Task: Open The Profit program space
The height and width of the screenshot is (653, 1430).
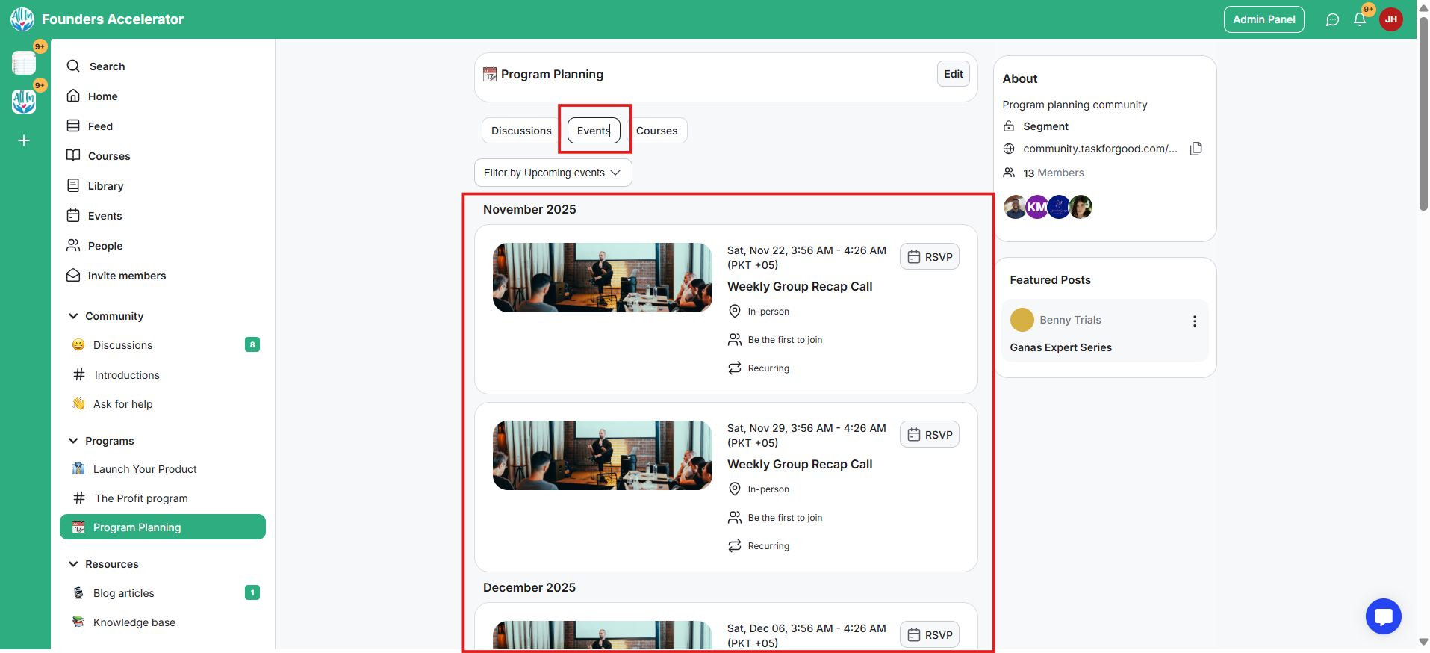Action: tap(163, 498)
